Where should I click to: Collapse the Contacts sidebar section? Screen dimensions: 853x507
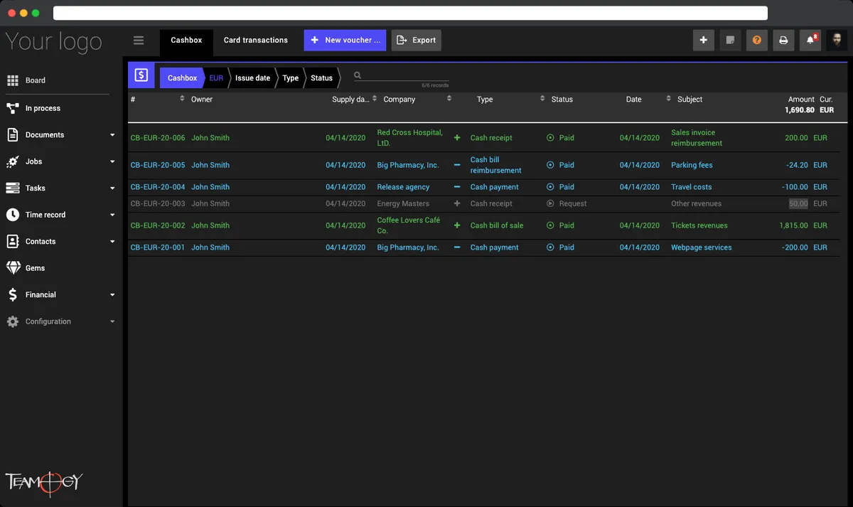[112, 241]
